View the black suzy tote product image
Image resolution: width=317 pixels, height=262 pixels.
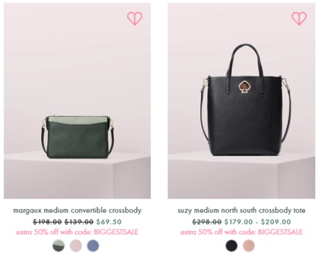tap(241, 100)
